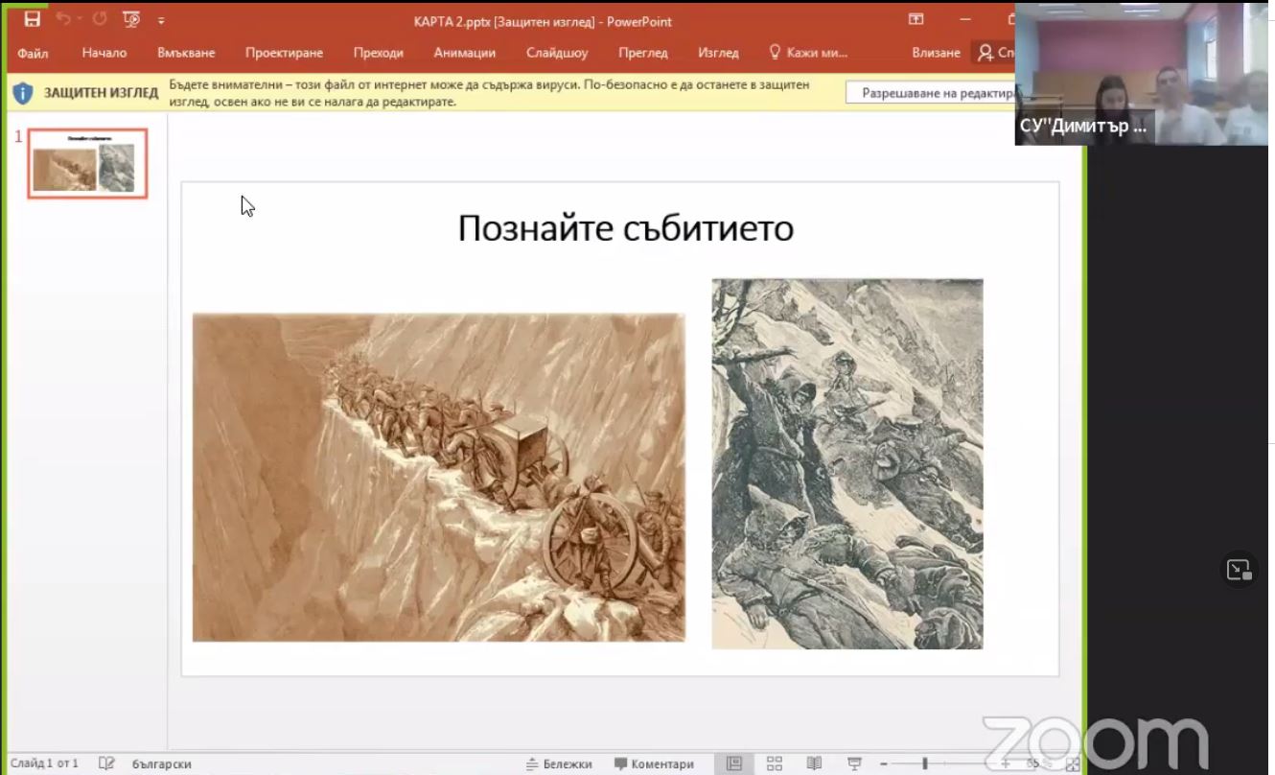Click the title Познайте събитието
The image size is (1275, 775).
[x=625, y=228]
